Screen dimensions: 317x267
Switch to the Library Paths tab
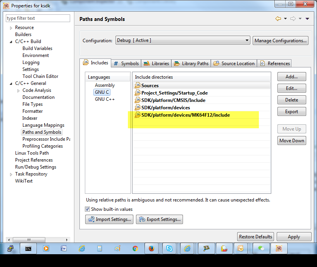tap(191, 64)
